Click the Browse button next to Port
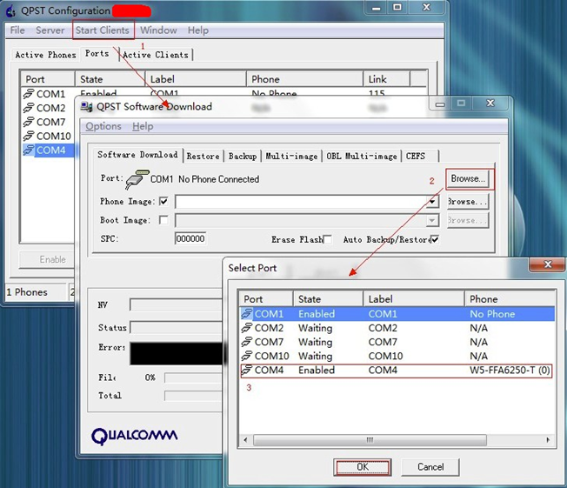567x488 pixels. click(x=468, y=178)
